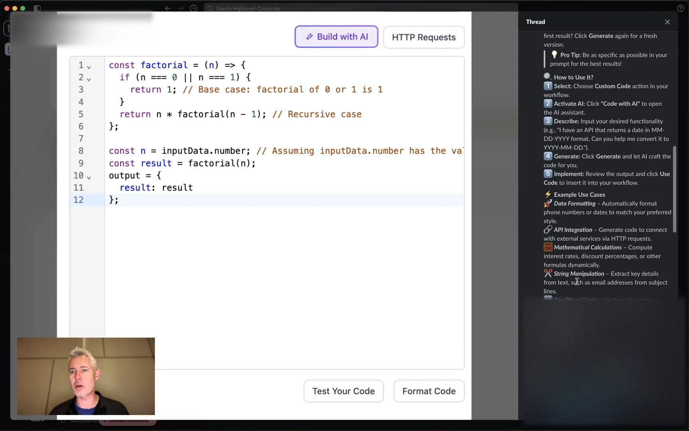
Task: Open the history clock icon
Action: click(193, 8)
